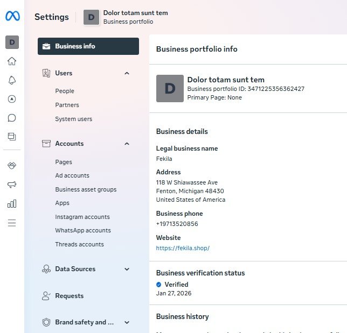Open the fekila.shop website link
The image size is (347, 333).
tap(183, 248)
